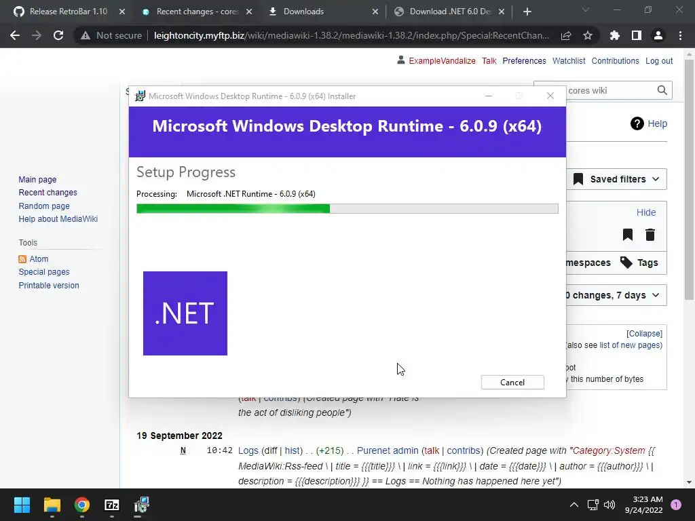Click the share page icon in address bar
The image size is (695, 521).
[x=566, y=35]
